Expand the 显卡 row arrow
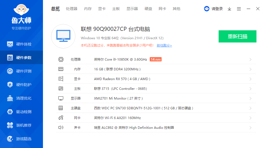267x148 pixels. pyautogui.click(x=251, y=79)
